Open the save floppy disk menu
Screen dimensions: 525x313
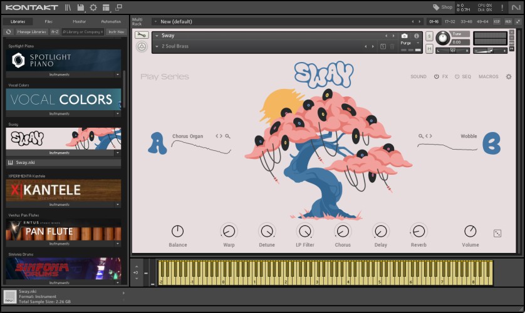pyautogui.click(x=81, y=8)
